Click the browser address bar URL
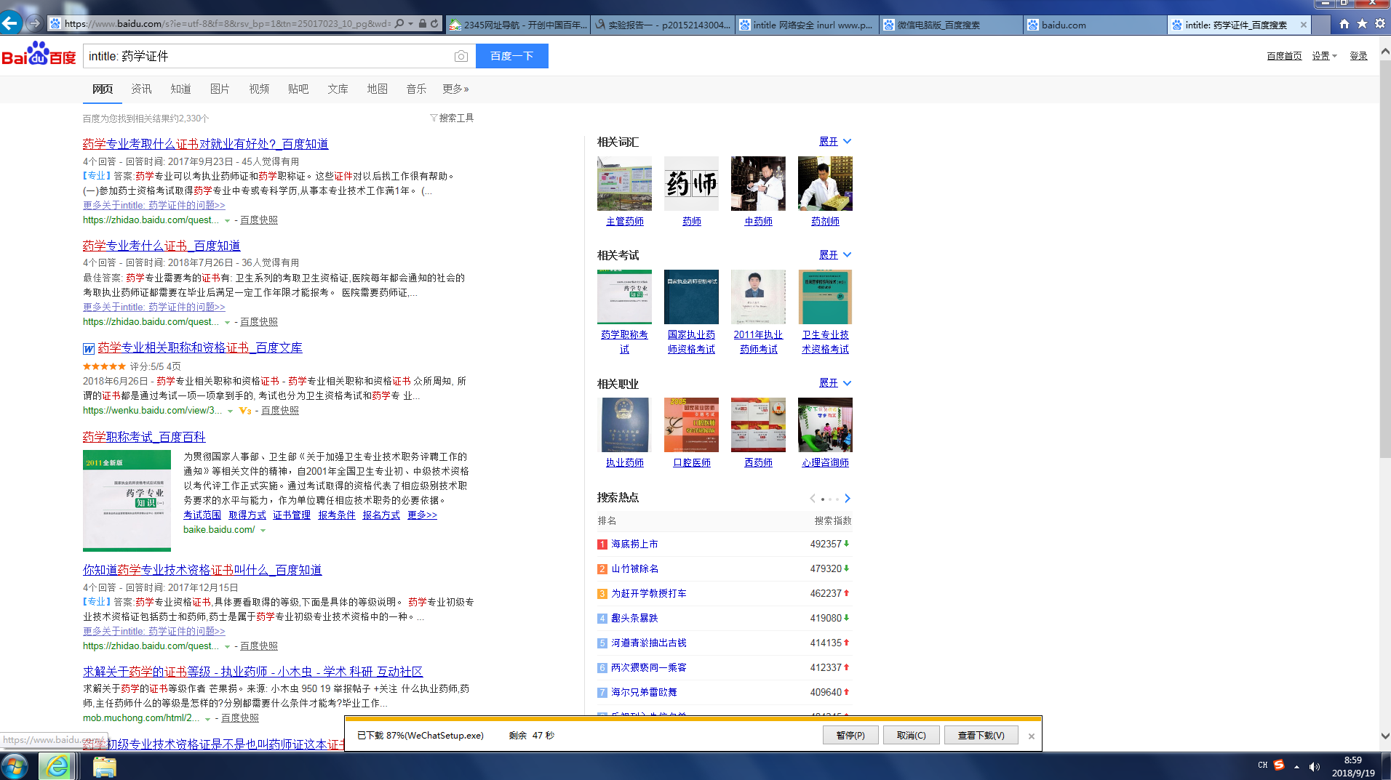1391x780 pixels. coord(226,24)
